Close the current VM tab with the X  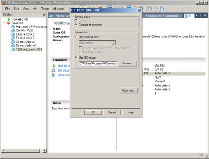tap(205, 15)
